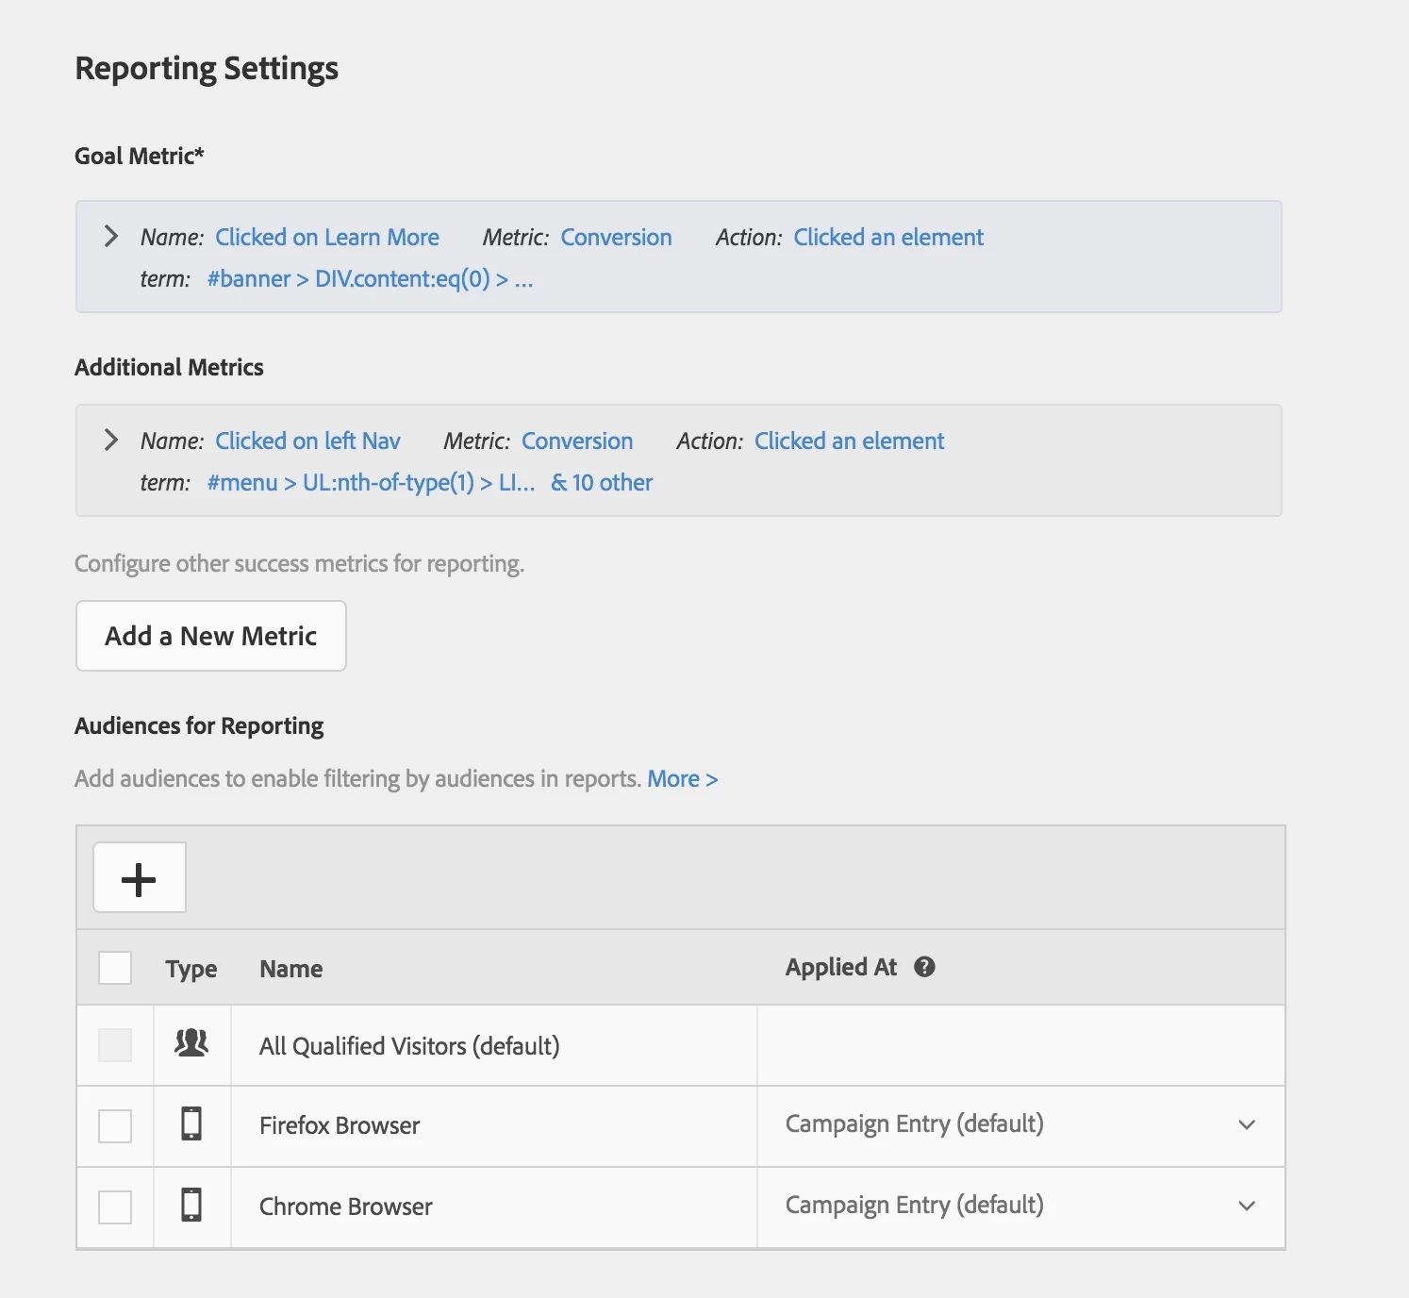Check the Chrome Browser row checkbox
The height and width of the screenshot is (1298, 1409).
coord(115,1206)
